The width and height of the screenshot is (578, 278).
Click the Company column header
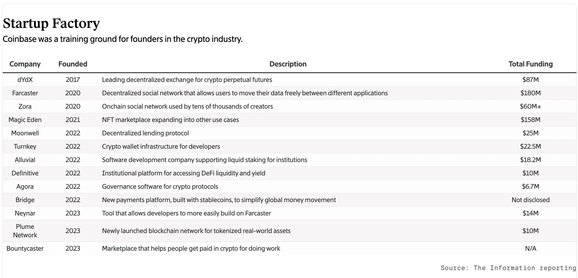[25, 64]
